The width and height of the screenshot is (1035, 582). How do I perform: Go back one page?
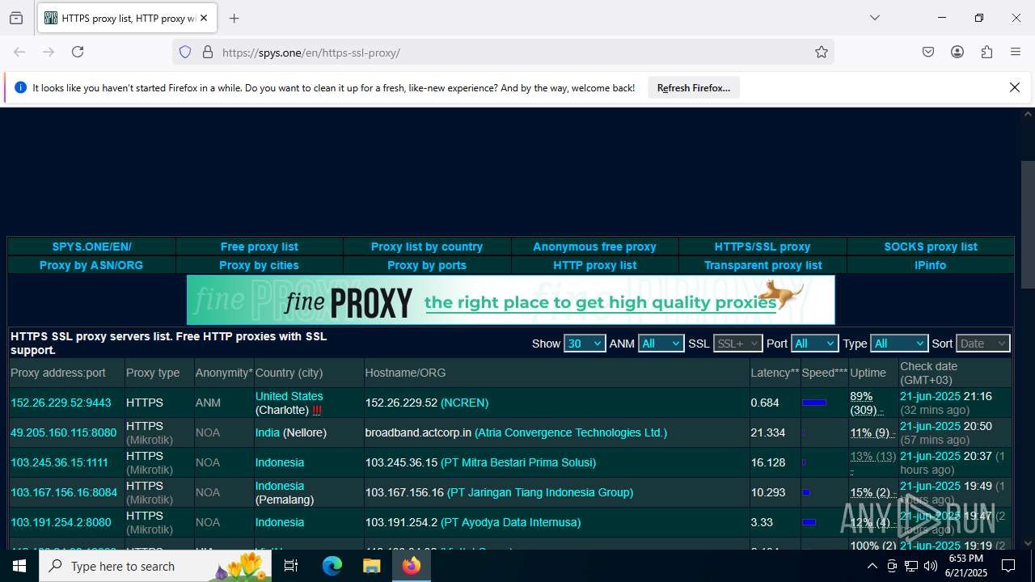tap(19, 52)
